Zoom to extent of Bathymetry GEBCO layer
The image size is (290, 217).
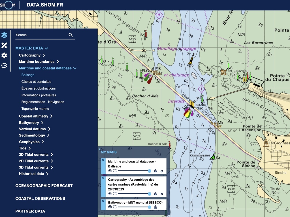[115, 207]
